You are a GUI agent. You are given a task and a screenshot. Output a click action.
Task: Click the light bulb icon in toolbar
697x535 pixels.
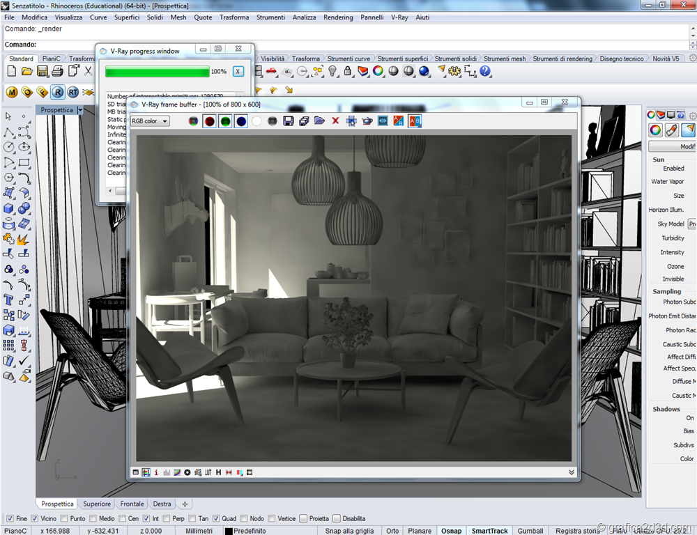332,71
